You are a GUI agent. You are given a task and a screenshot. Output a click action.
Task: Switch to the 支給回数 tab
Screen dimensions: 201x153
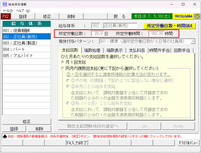coord(70,50)
